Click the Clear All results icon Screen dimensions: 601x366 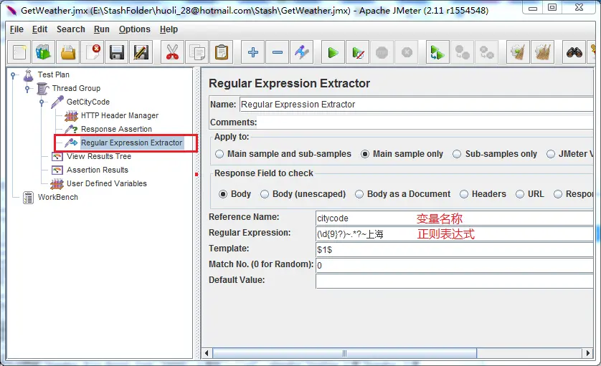pyautogui.click(x=543, y=52)
